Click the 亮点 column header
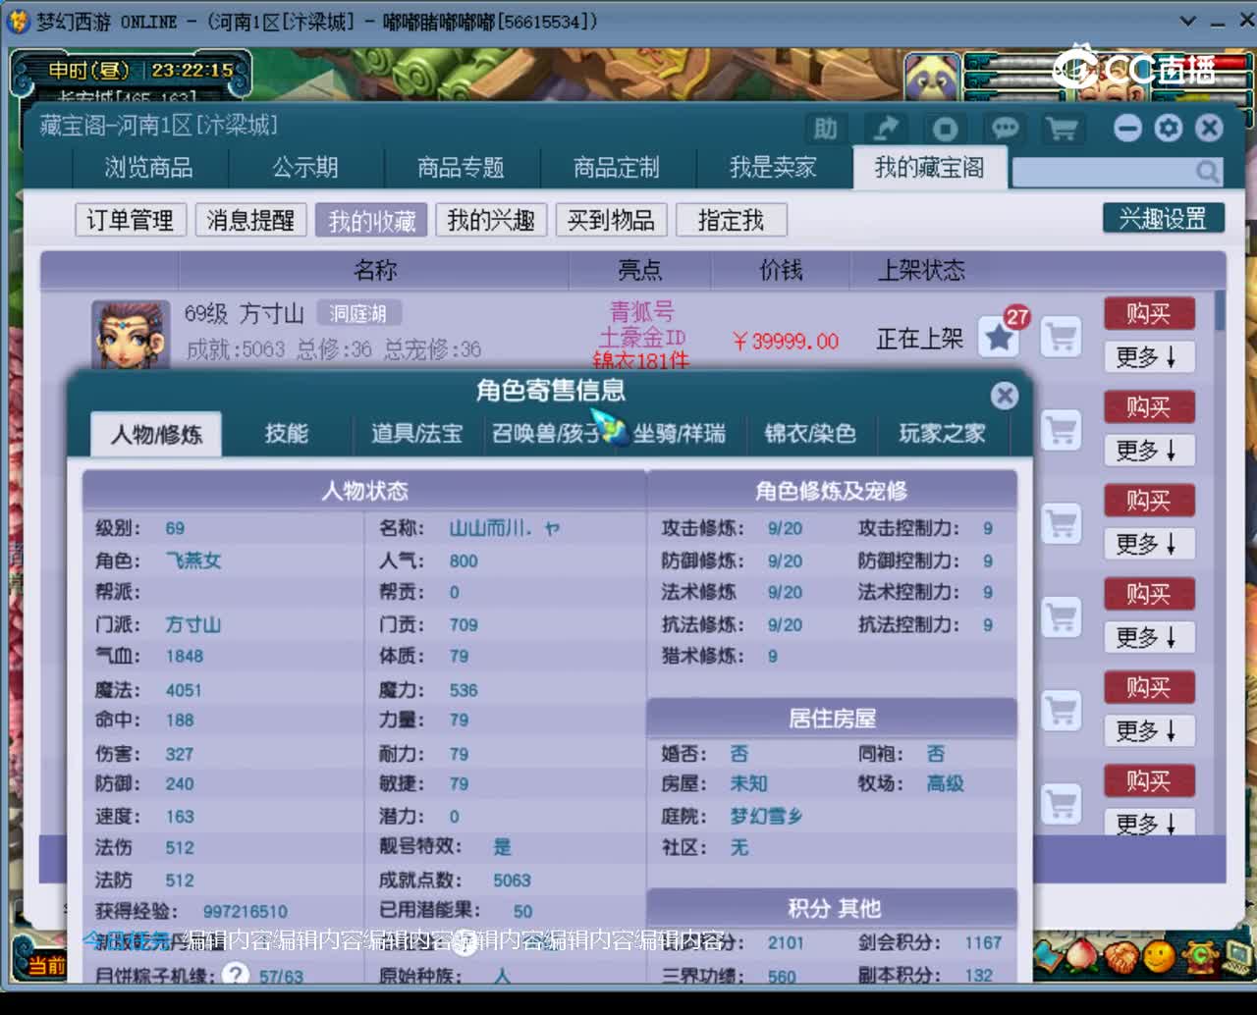The width and height of the screenshot is (1257, 1015). pos(640,270)
